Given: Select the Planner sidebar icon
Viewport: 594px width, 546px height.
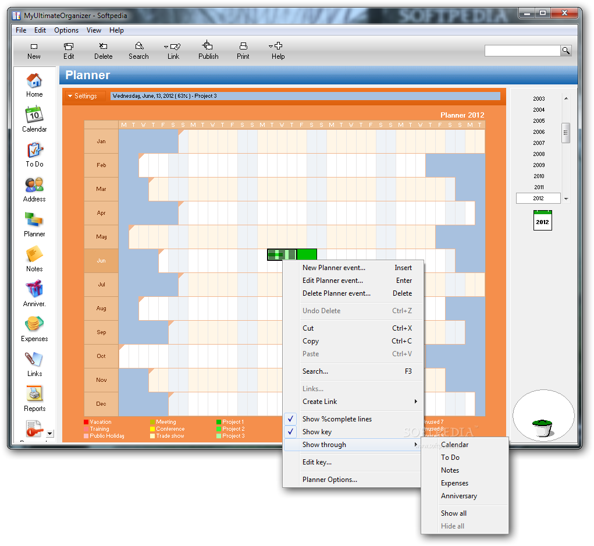Looking at the screenshot, I should point(34,220).
